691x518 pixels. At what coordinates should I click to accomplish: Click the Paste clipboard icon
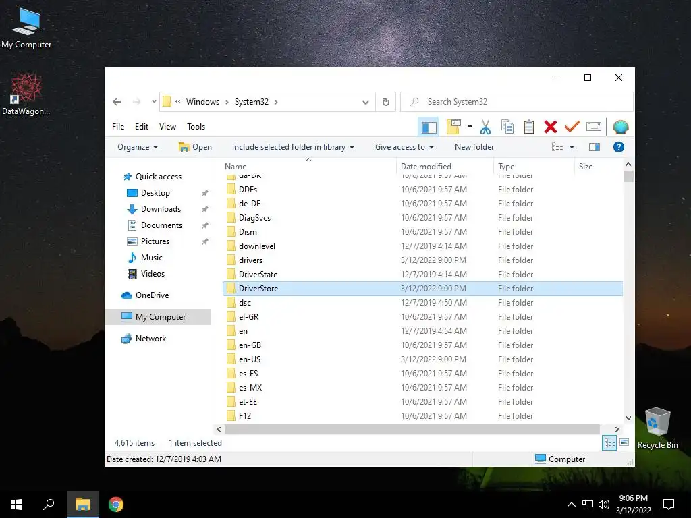529,127
